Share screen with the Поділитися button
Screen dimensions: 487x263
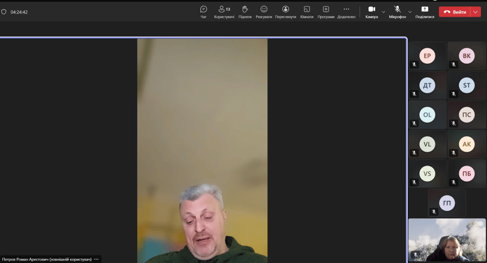(425, 12)
